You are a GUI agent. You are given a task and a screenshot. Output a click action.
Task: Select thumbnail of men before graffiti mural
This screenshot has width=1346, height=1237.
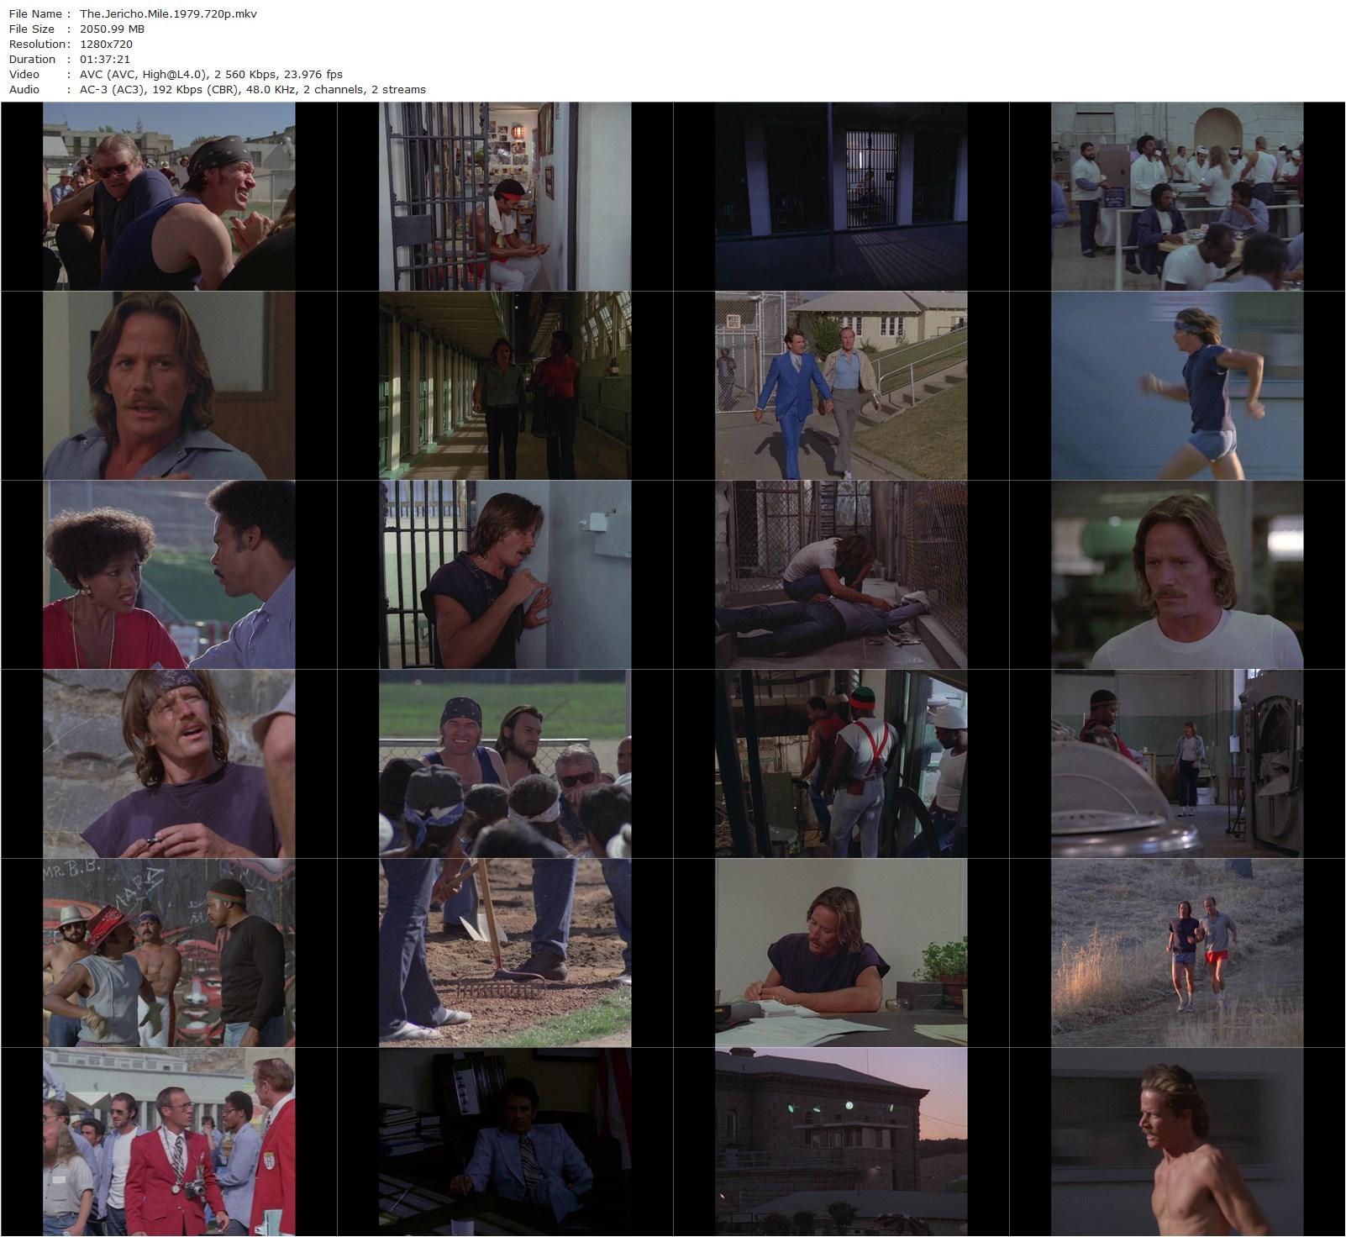click(x=169, y=953)
